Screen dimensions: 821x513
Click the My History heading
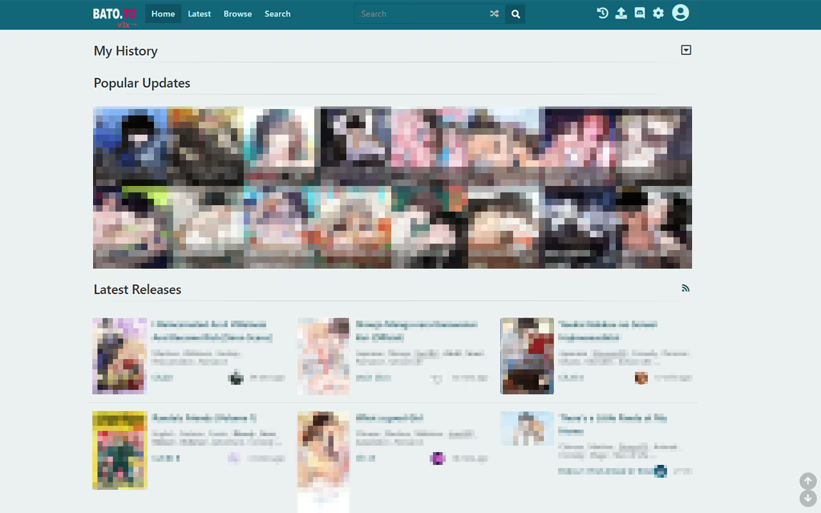126,51
